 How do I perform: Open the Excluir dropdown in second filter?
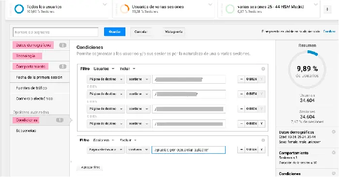pos(128,140)
